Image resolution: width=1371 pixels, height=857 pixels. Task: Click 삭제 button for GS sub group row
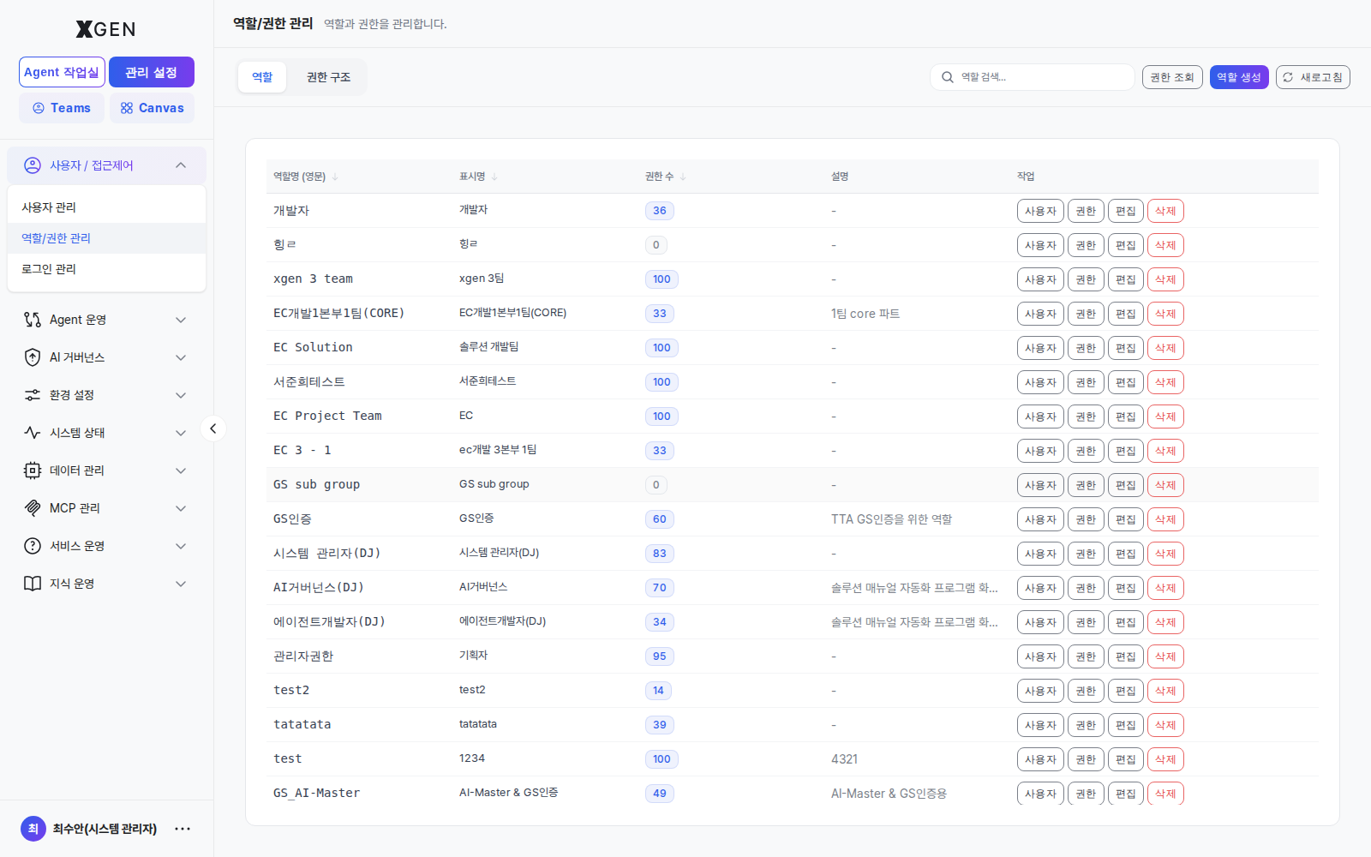1165,485
